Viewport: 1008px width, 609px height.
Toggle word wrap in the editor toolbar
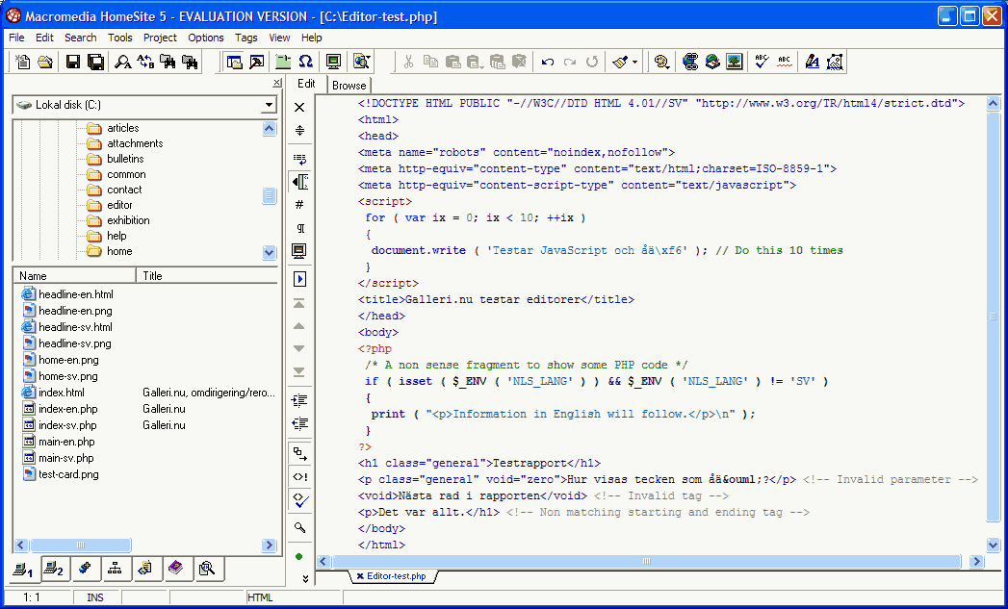pyautogui.click(x=299, y=158)
